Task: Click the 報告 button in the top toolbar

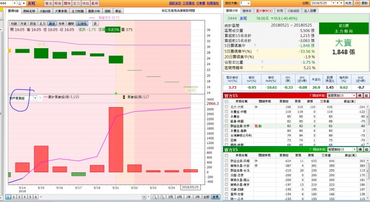Action: click(58, 3)
